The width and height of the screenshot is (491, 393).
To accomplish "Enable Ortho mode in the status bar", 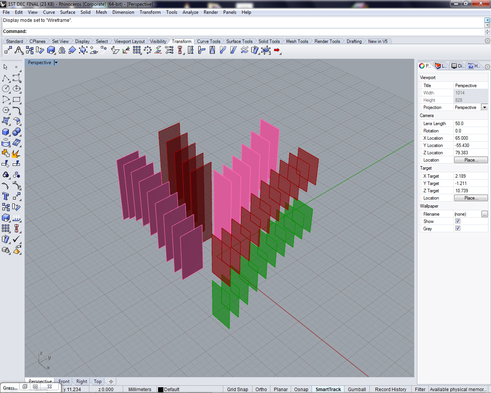I will point(261,389).
